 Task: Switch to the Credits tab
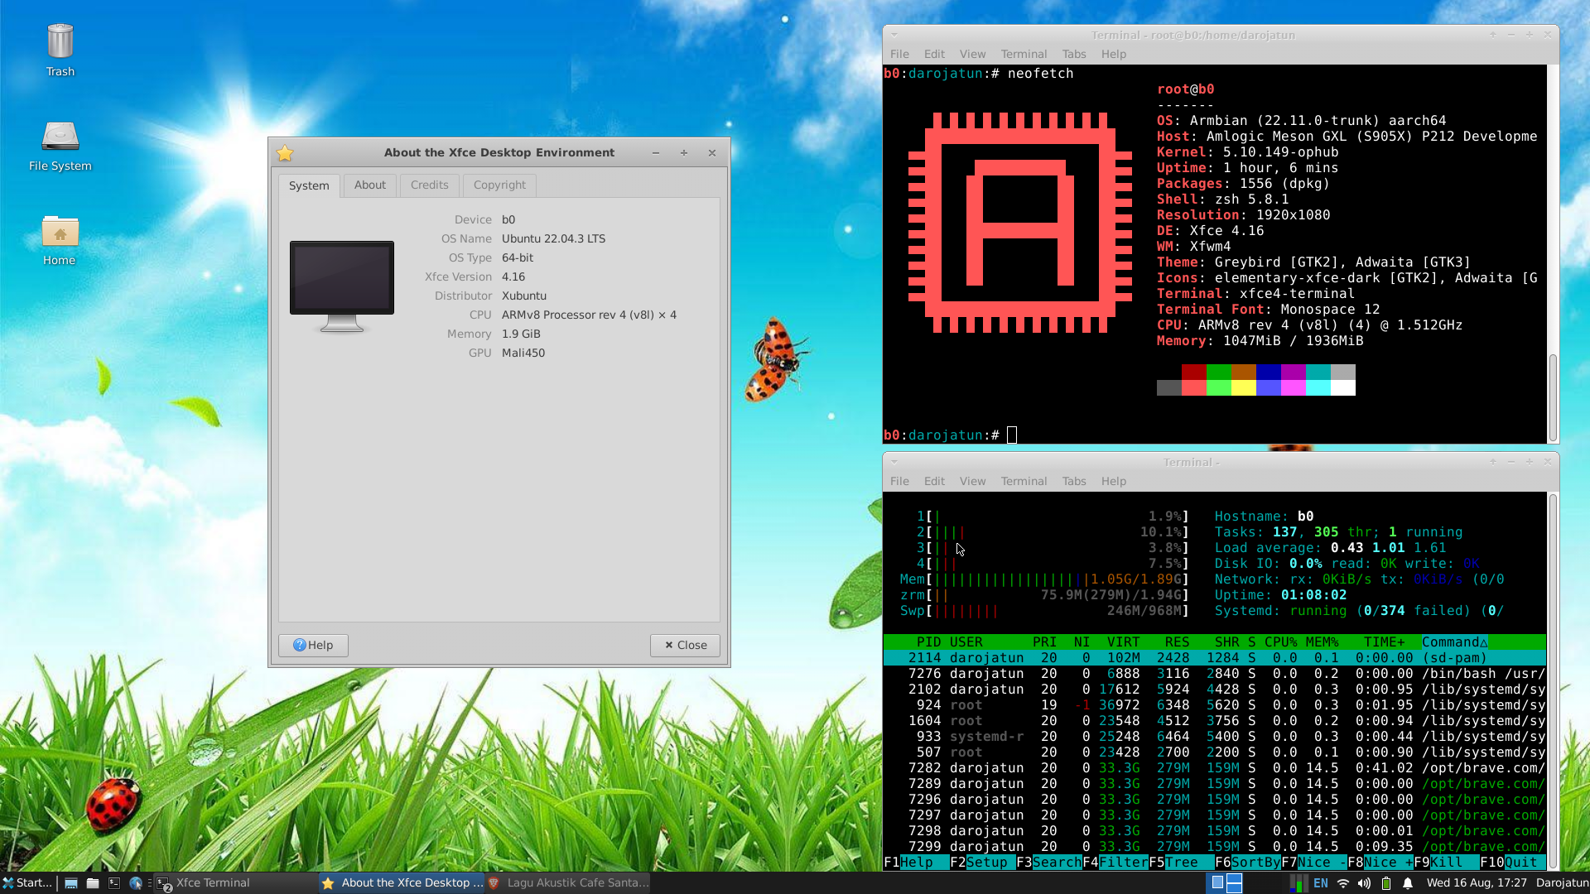pos(429,185)
